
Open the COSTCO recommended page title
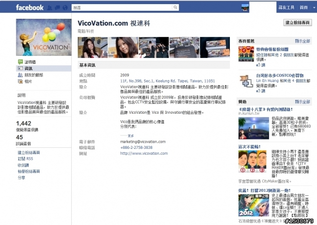pyautogui.click(x=280, y=76)
